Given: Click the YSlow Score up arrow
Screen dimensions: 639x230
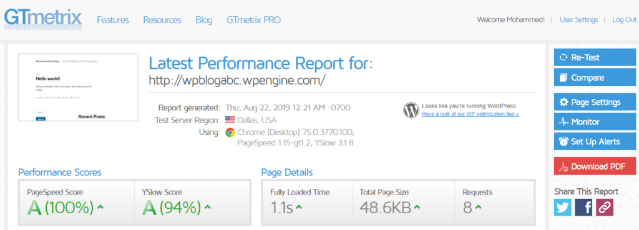Looking at the screenshot, I should point(207,207).
